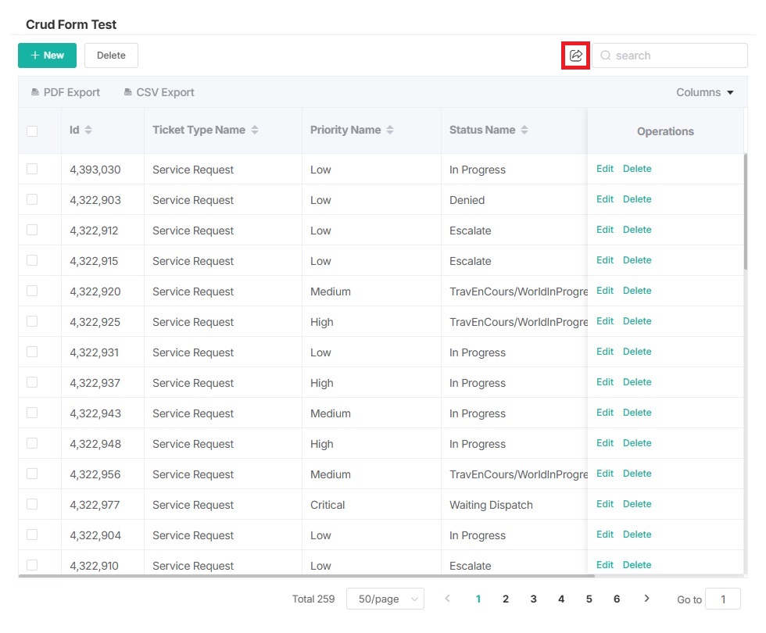Sort by Priority Name column arrows

coord(390,130)
